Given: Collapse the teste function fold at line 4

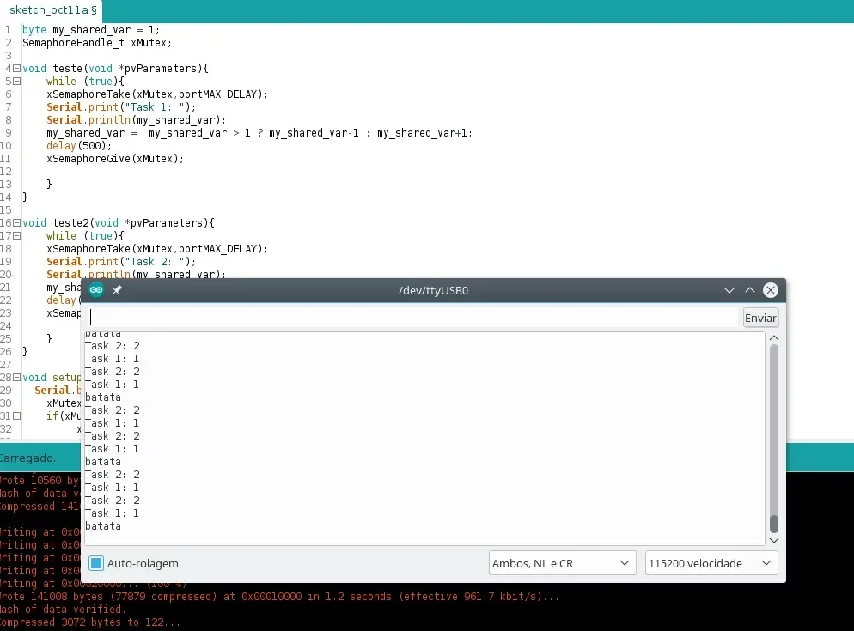Looking at the screenshot, I should click(x=17, y=69).
